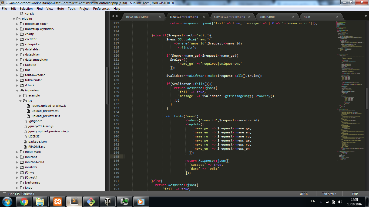Collapse the src folder in sidebar
Image resolution: width=369 pixels, height=207 pixels.
[x=21, y=101]
